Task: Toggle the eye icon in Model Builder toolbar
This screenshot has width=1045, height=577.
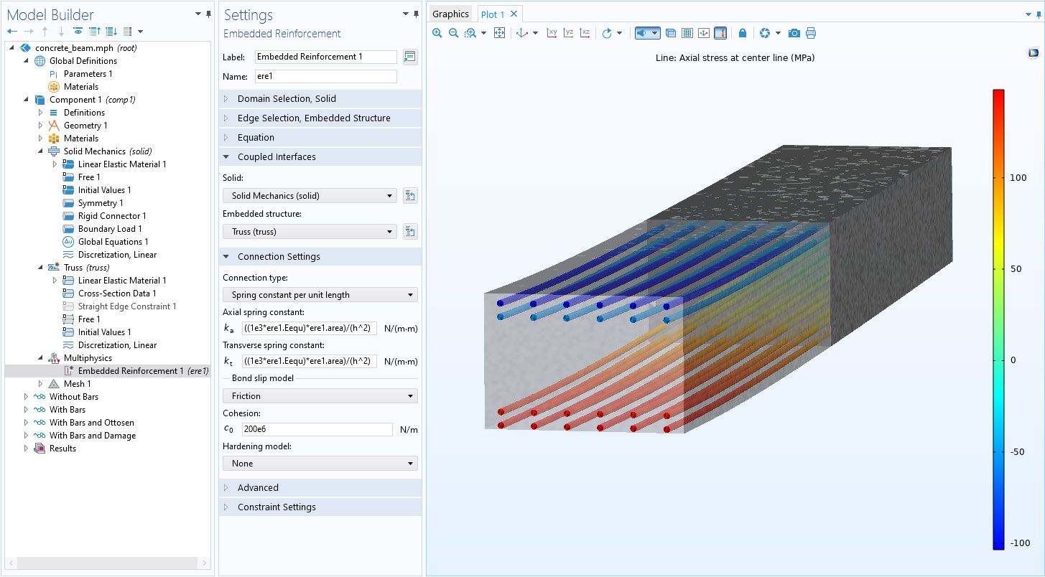Action: [78, 31]
